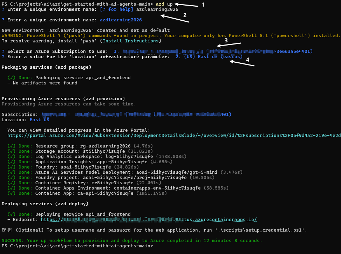Open the Install Instructions link
The height and width of the screenshot is (254, 341).
coord(131,41)
